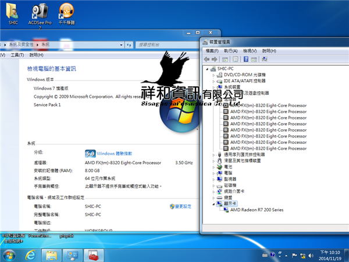Click the AMD Radeon R7 200 Series adapter icon
This screenshot has width=349, height=262.
[x=226, y=210]
